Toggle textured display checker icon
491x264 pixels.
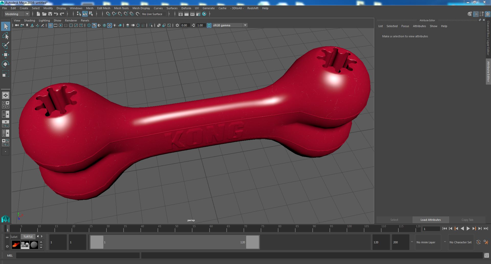[x=110, y=25]
